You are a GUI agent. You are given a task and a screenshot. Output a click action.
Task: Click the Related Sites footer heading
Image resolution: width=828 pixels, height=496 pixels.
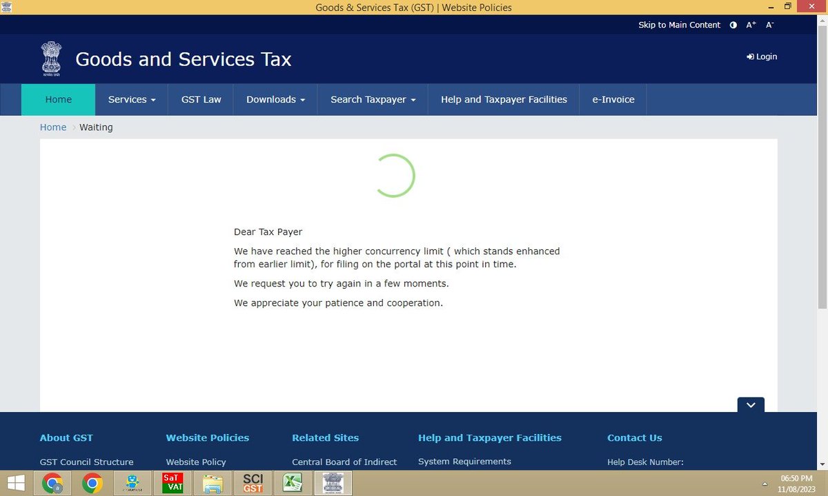pyautogui.click(x=325, y=437)
